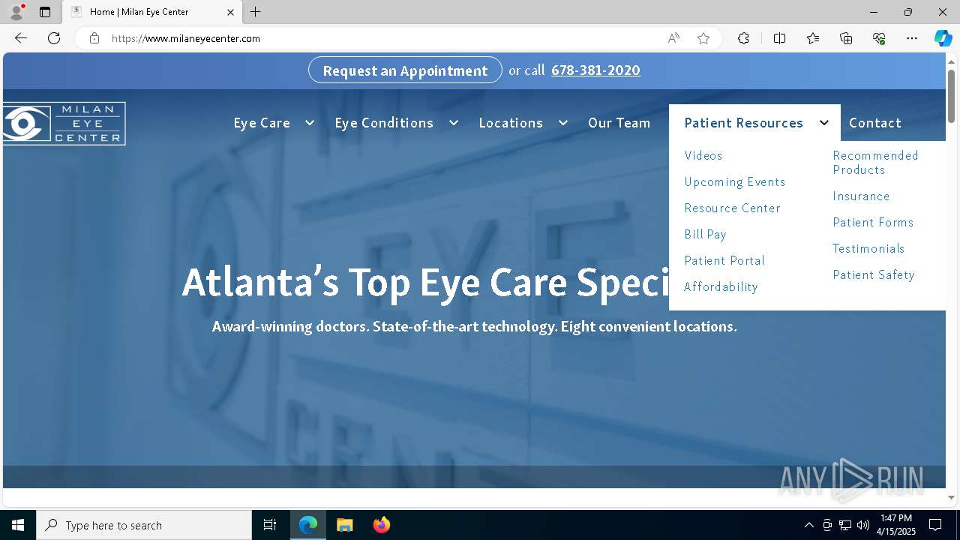
Task: Open browser Extensions puzzle icon
Action: (x=743, y=38)
